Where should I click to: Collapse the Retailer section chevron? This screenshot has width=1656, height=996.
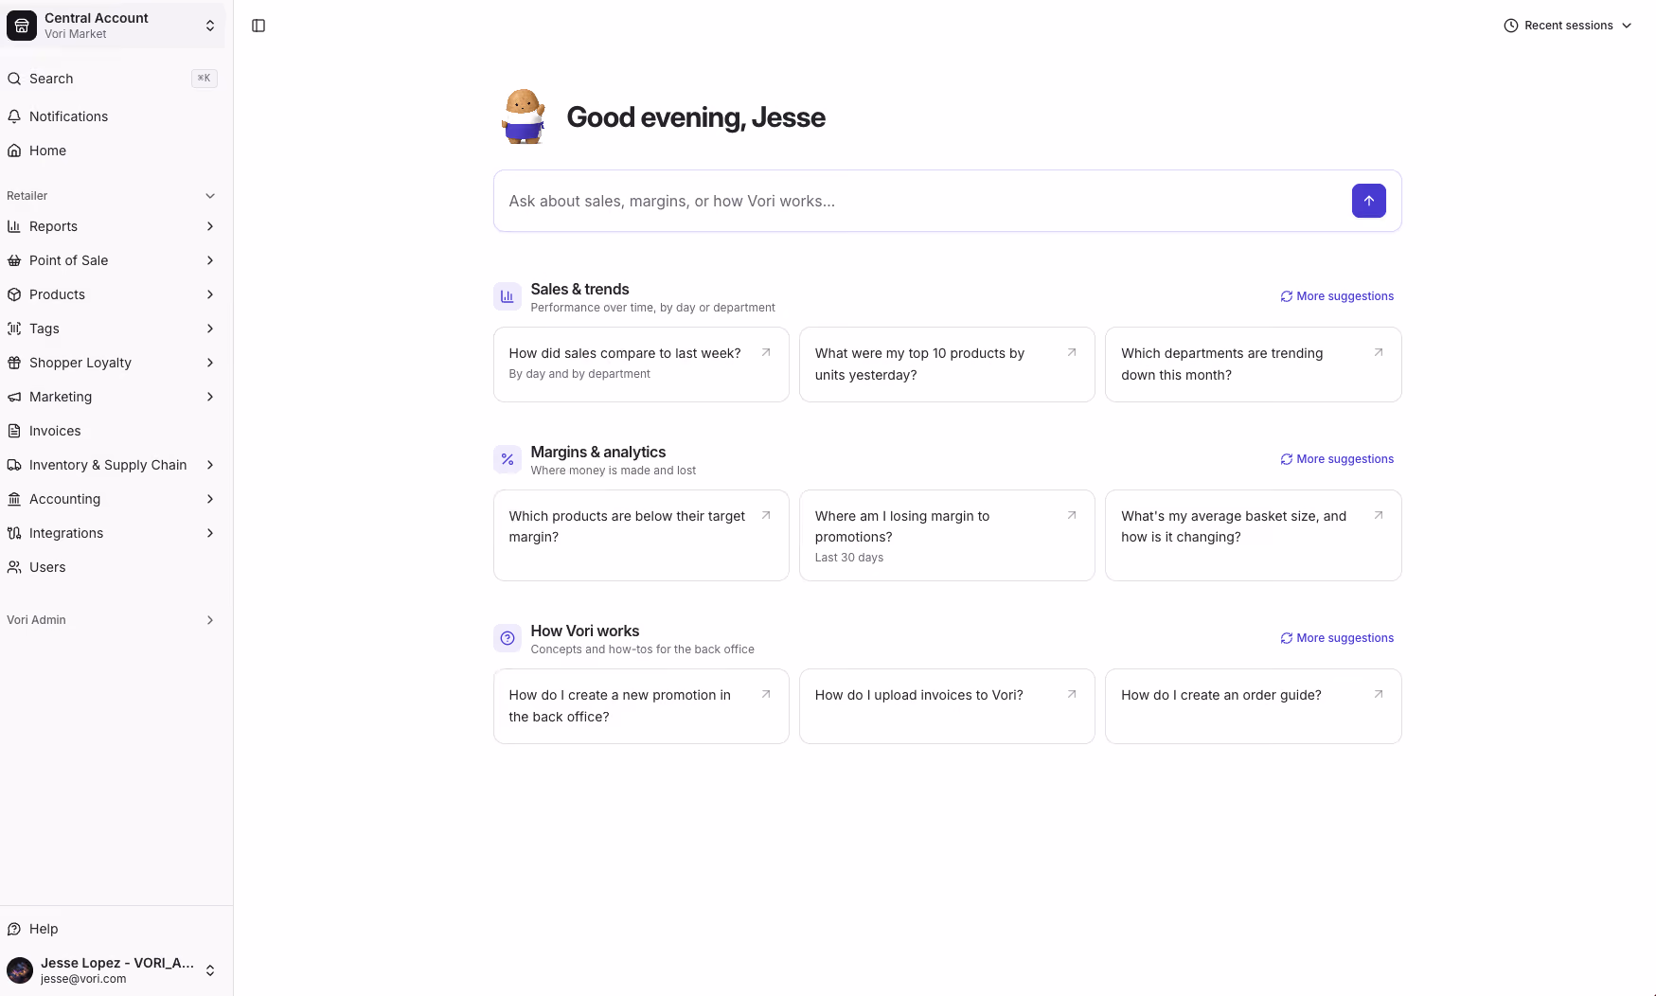click(210, 196)
